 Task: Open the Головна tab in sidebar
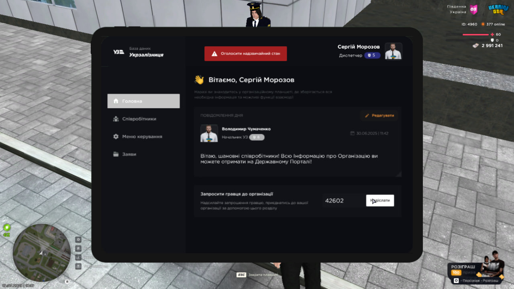coord(143,101)
